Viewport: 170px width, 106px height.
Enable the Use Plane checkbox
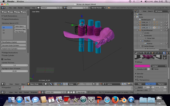[3, 59]
